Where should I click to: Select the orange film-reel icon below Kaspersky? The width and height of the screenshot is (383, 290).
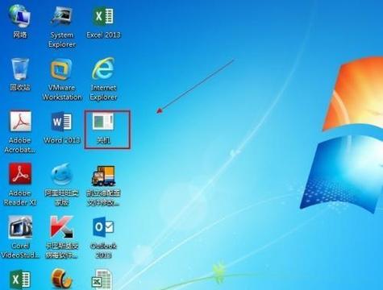(x=62, y=280)
